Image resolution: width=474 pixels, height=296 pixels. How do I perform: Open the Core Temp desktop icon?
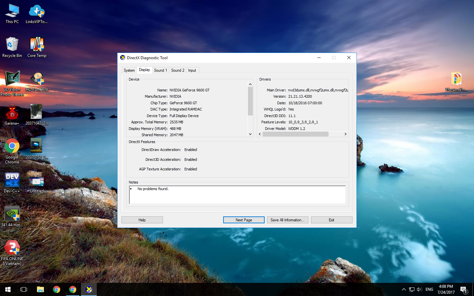[x=37, y=45]
